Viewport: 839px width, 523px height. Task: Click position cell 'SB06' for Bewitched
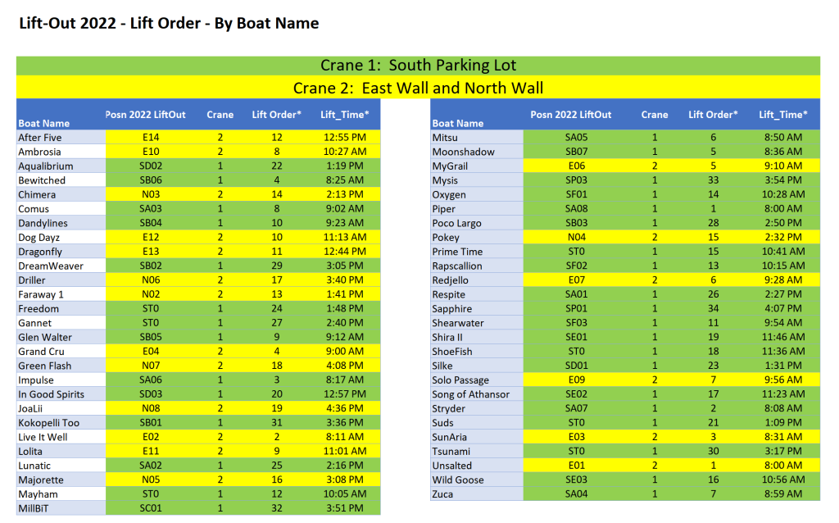click(151, 180)
